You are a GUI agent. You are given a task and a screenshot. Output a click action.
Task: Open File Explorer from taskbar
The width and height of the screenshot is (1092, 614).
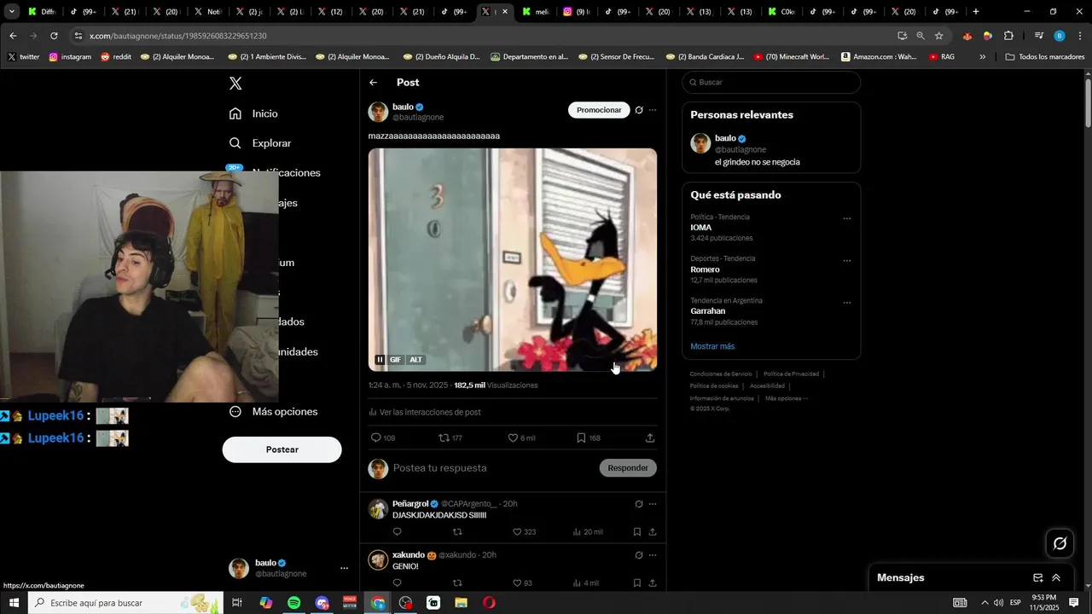[461, 603]
